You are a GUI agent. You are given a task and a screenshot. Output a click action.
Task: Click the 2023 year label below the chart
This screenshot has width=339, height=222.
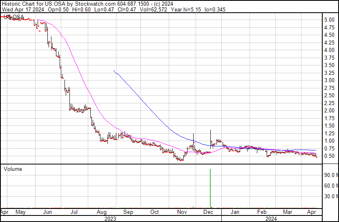coord(110,219)
